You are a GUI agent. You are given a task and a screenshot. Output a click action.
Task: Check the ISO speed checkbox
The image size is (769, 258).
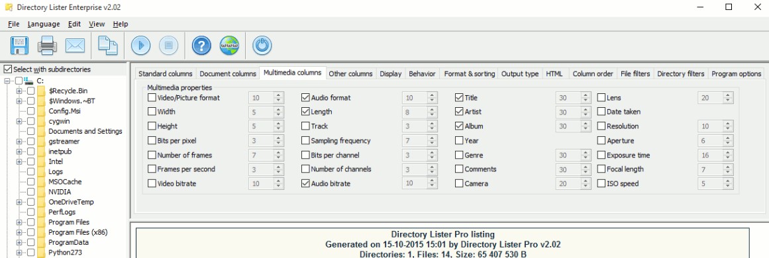601,184
